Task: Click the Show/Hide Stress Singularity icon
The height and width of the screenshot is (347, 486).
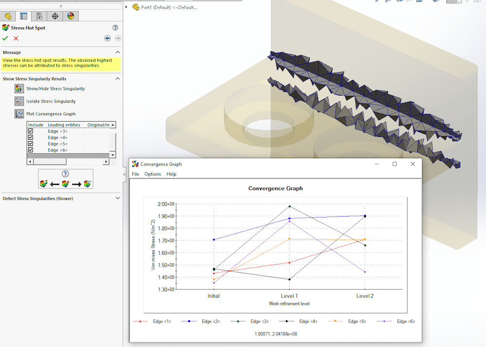Action: click(19, 89)
